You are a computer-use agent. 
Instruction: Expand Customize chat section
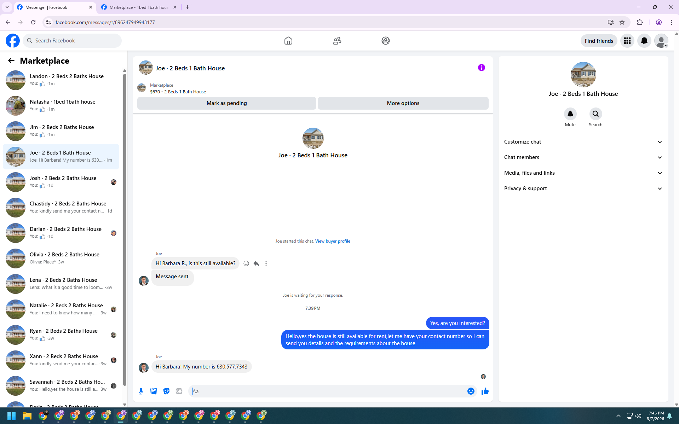(x=583, y=142)
